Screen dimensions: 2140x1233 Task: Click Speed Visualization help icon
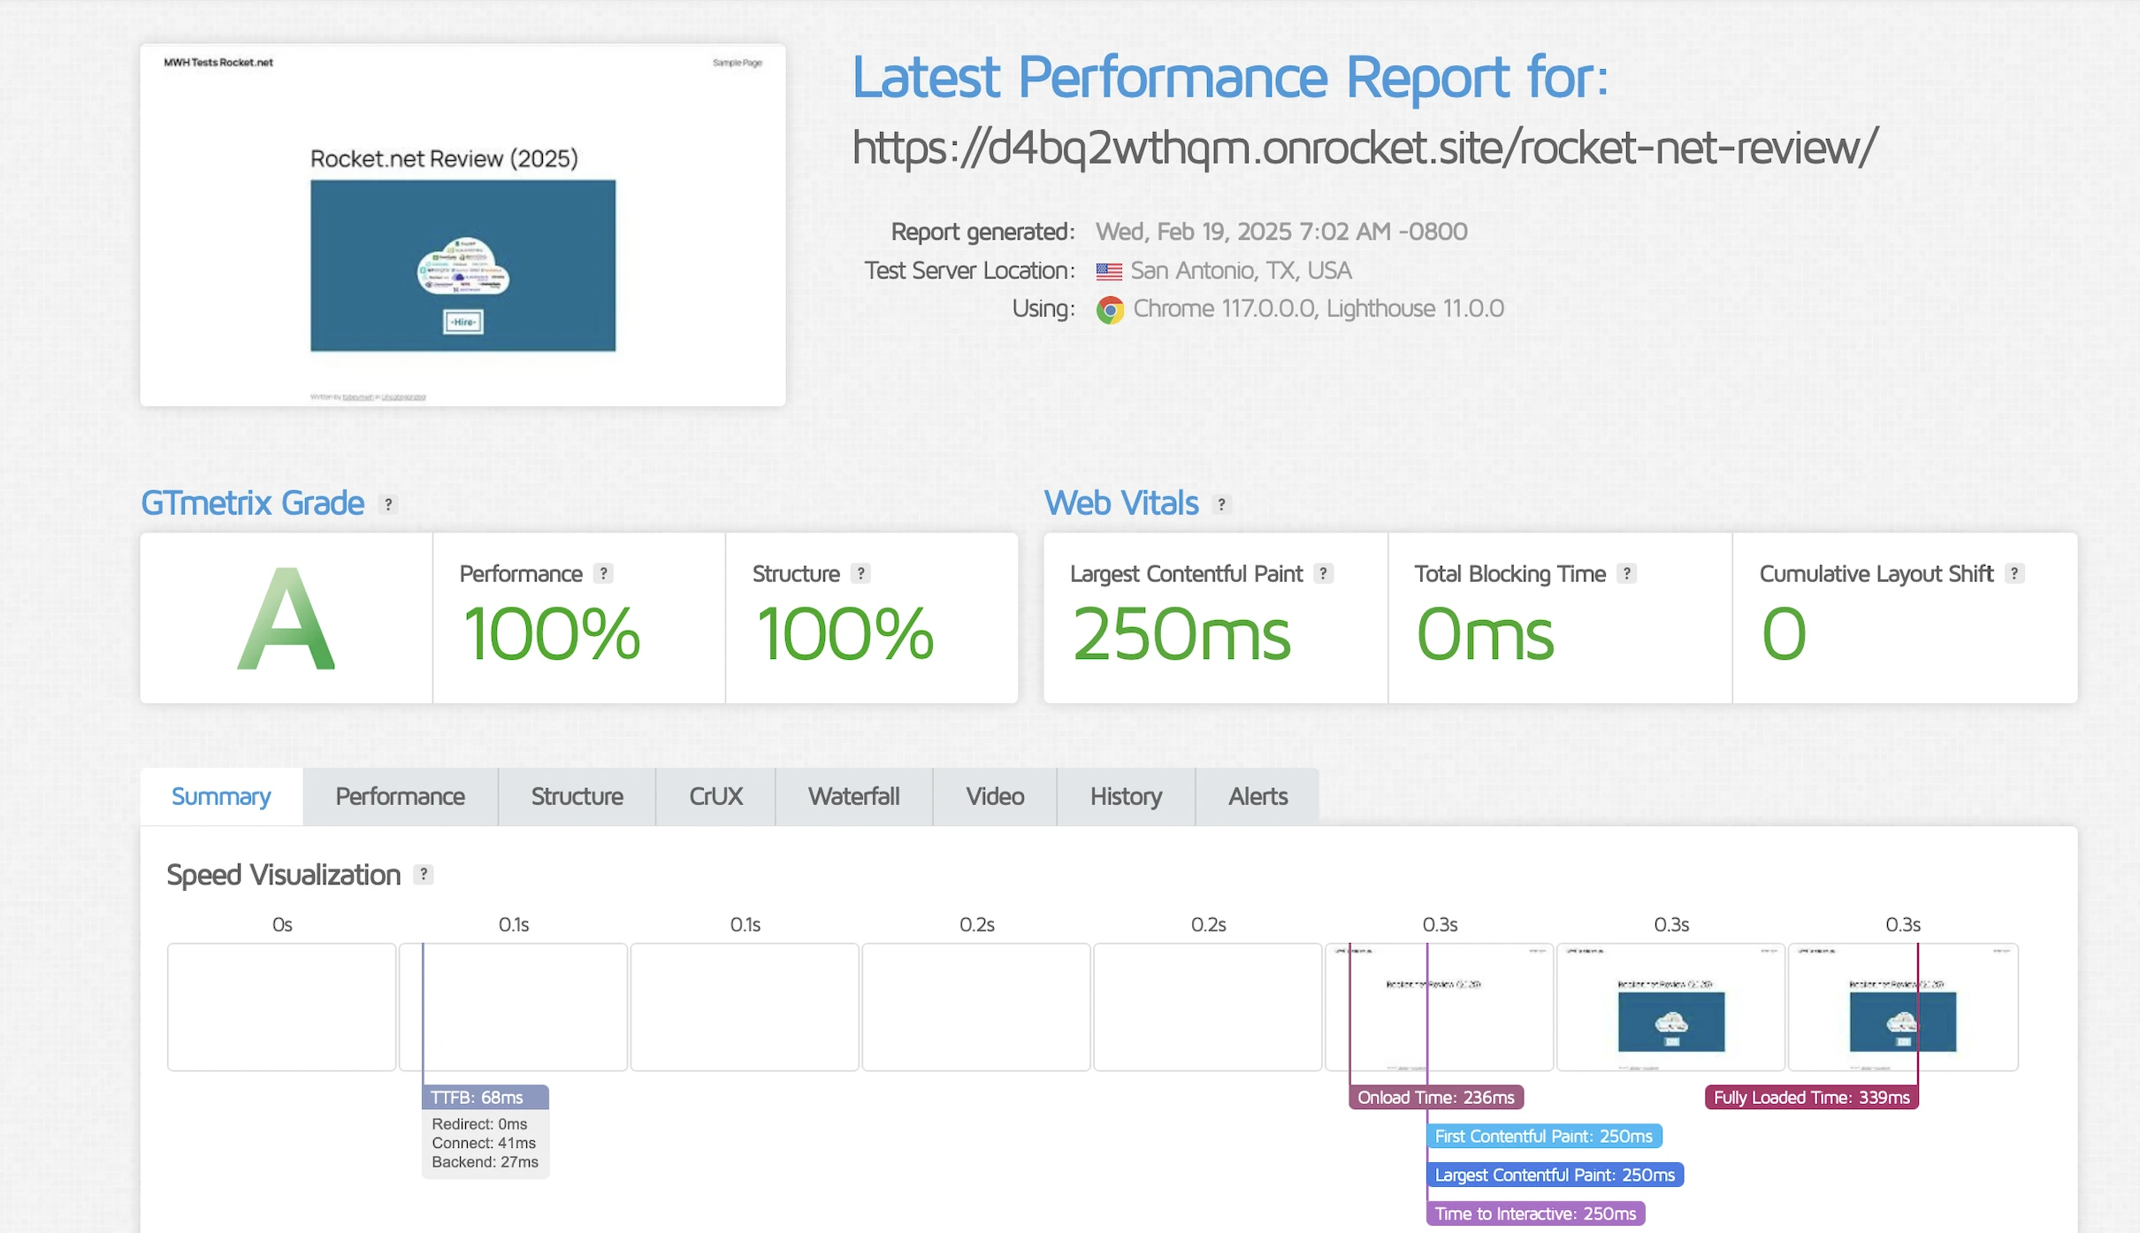click(x=424, y=875)
